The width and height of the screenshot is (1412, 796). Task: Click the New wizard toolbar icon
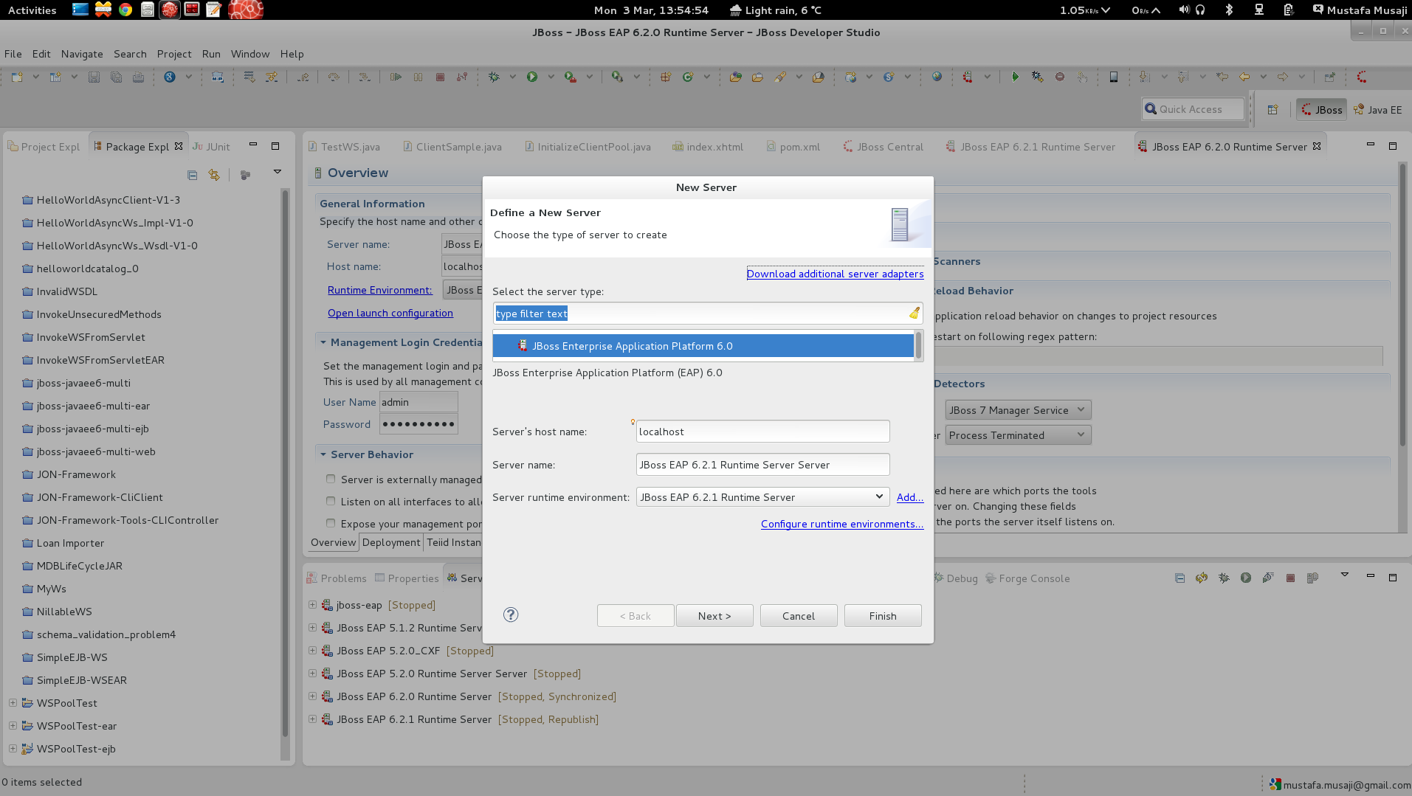click(17, 77)
